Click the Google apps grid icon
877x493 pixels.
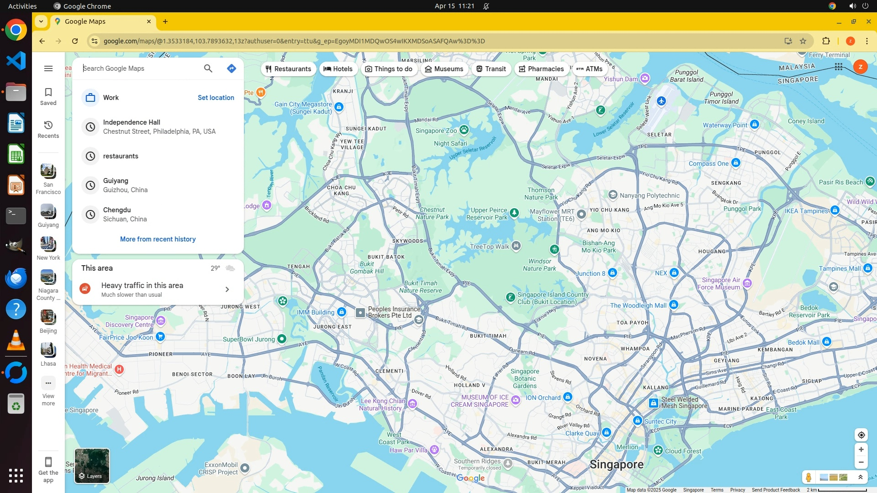click(838, 67)
